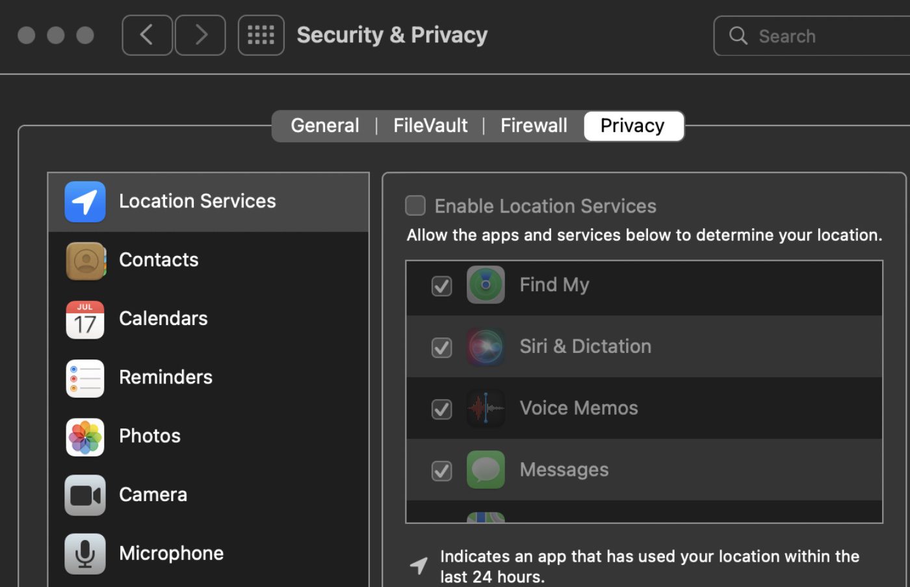The height and width of the screenshot is (587, 910).
Task: Uncheck Find My location access
Action: pos(442,285)
